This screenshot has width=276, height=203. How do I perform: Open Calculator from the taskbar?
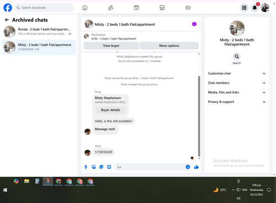click(37, 182)
